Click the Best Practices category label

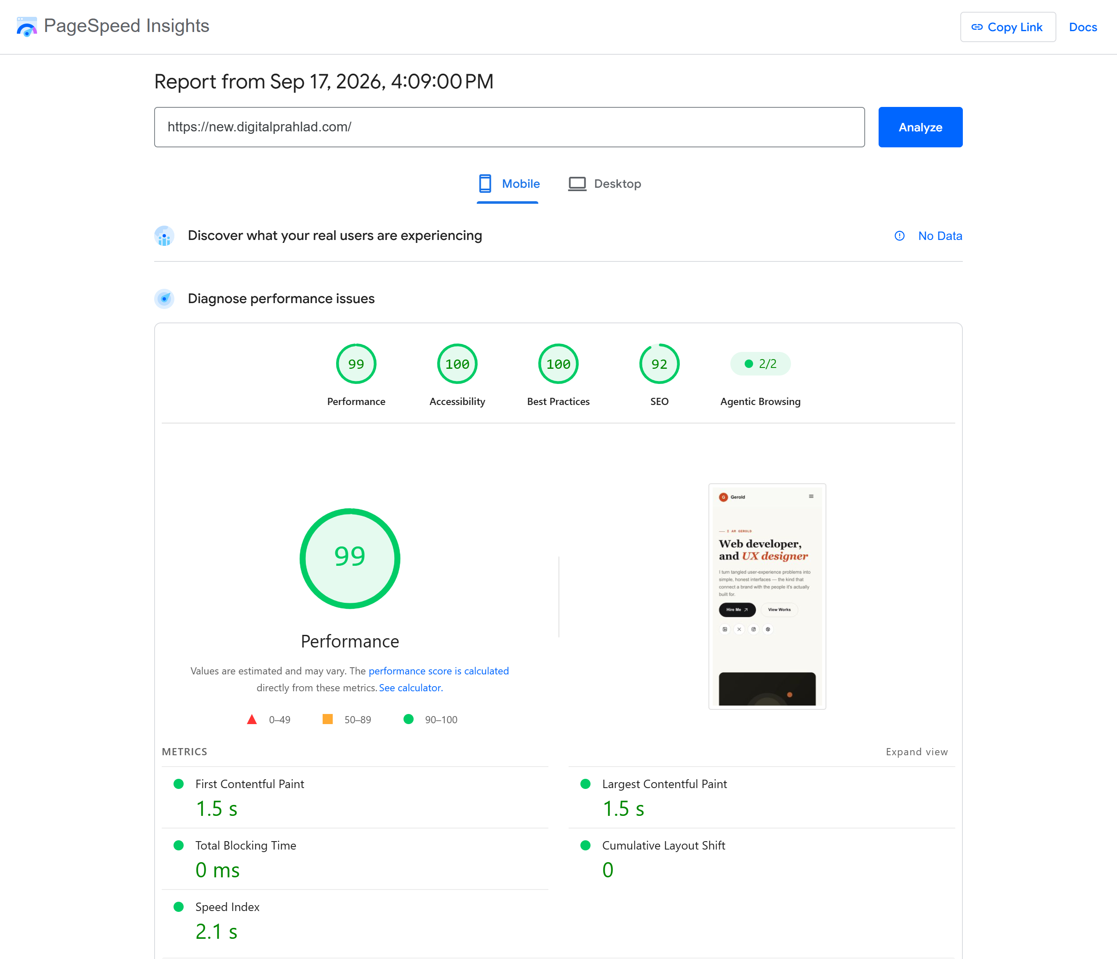558,401
